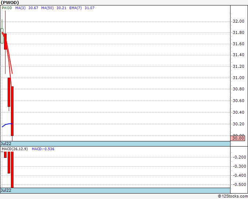Click the 30.20 price axis label
This screenshot has width=248, height=199.
click(239, 124)
